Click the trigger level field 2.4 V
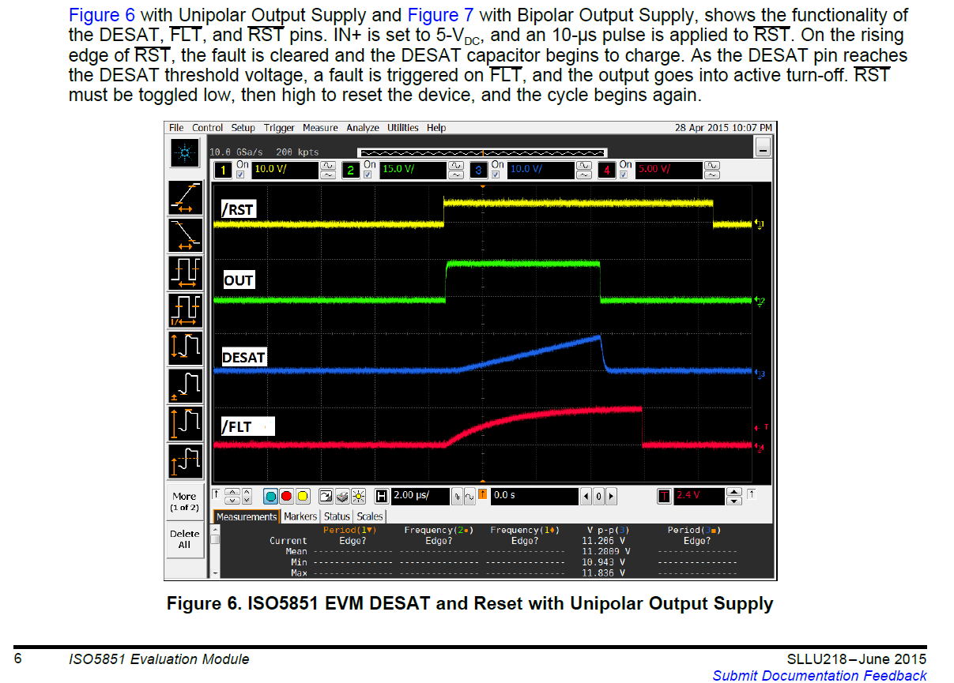 (x=698, y=496)
